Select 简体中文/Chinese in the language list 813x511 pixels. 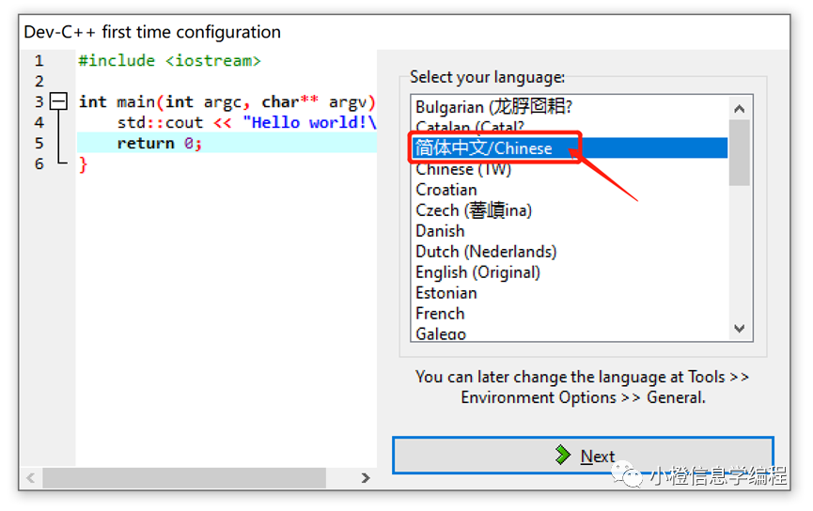(x=570, y=148)
